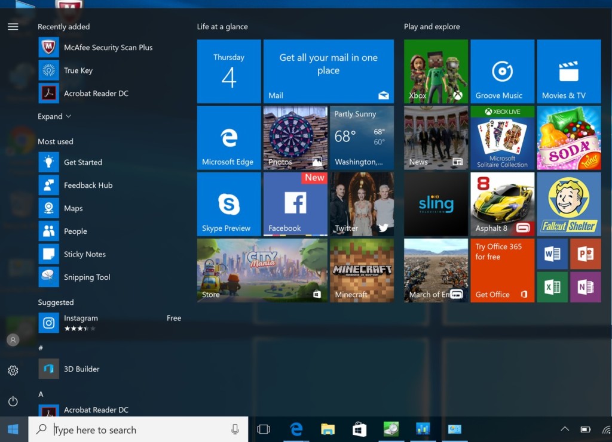Open the Movies & TV tile
The width and height of the screenshot is (612, 442).
[569, 71]
